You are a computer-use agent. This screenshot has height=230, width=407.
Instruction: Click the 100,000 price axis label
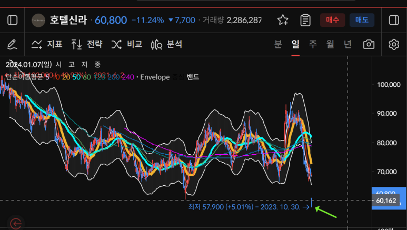coord(389,85)
